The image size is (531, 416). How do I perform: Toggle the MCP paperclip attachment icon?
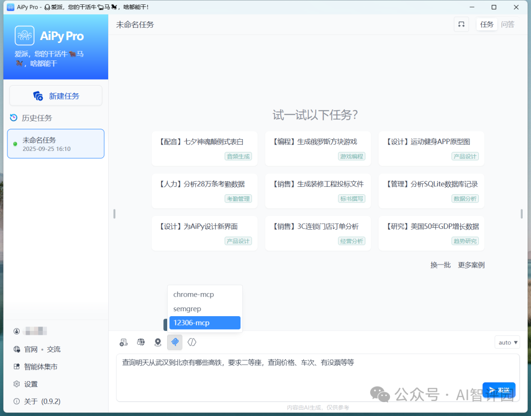coord(175,342)
